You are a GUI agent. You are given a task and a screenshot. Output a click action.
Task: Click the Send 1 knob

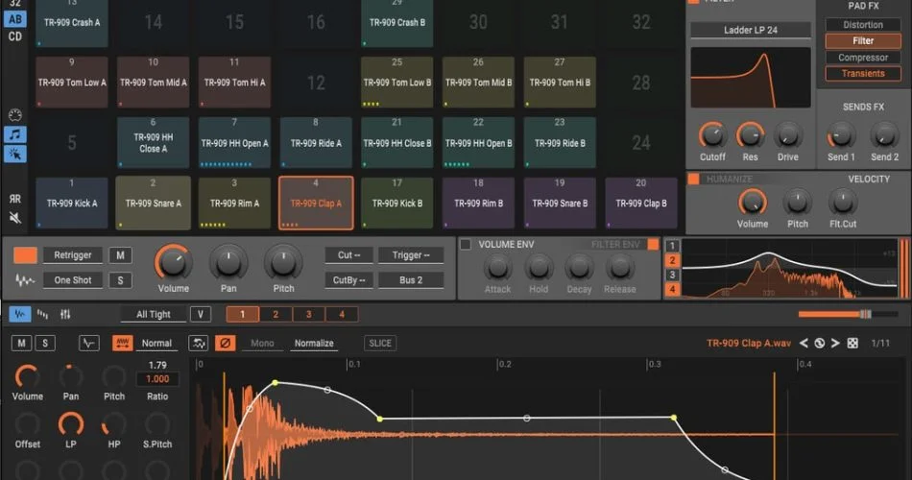841,135
